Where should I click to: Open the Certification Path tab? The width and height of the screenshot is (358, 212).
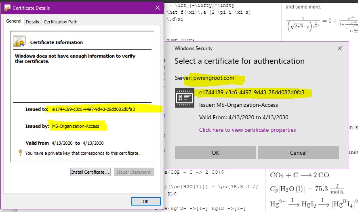tap(61, 22)
